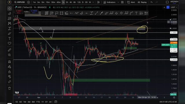Click the go to date calendar icon
Image resolution: width=185 pixels, height=104 pixels.
[56, 102]
